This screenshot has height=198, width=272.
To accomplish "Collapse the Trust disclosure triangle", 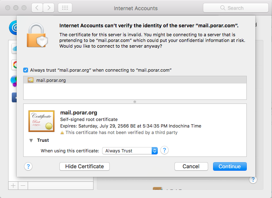I will 31,140.
